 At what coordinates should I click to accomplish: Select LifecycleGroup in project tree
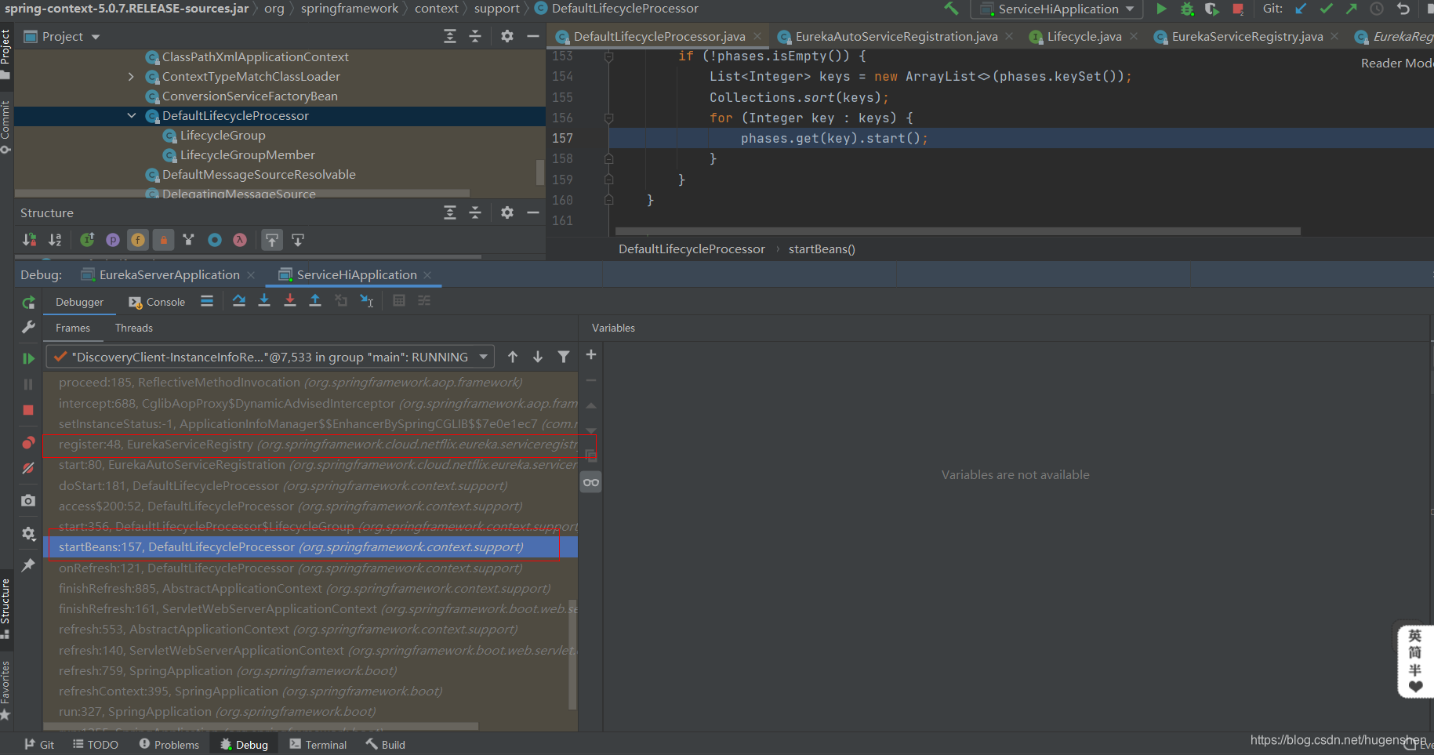point(223,136)
